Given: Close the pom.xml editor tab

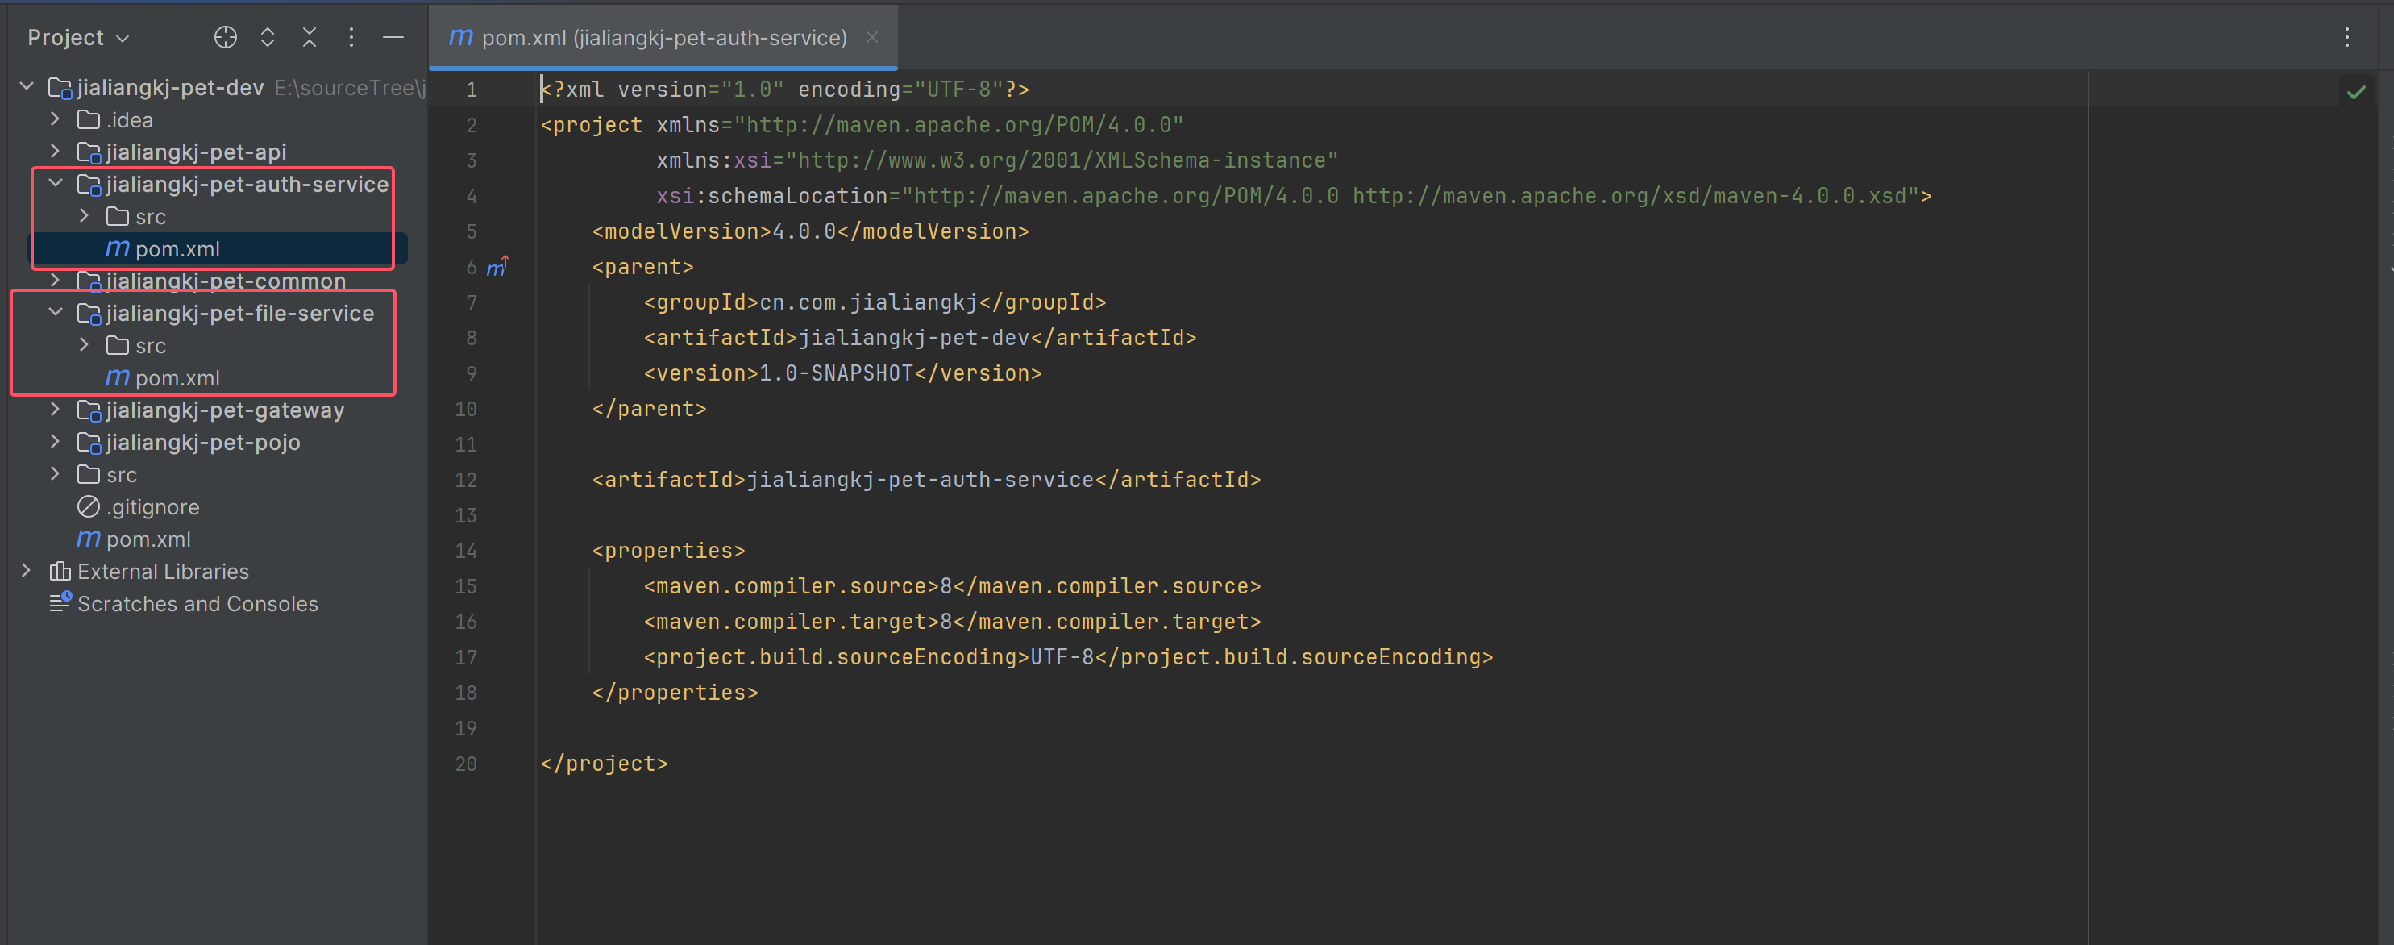Looking at the screenshot, I should [x=871, y=37].
